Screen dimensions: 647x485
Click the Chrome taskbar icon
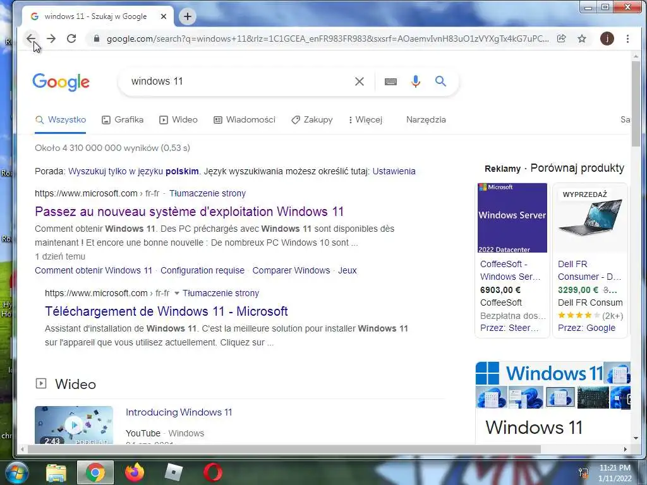click(95, 472)
